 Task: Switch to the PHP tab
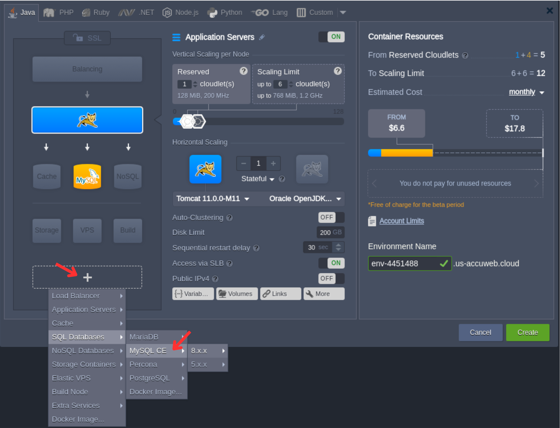(x=59, y=12)
